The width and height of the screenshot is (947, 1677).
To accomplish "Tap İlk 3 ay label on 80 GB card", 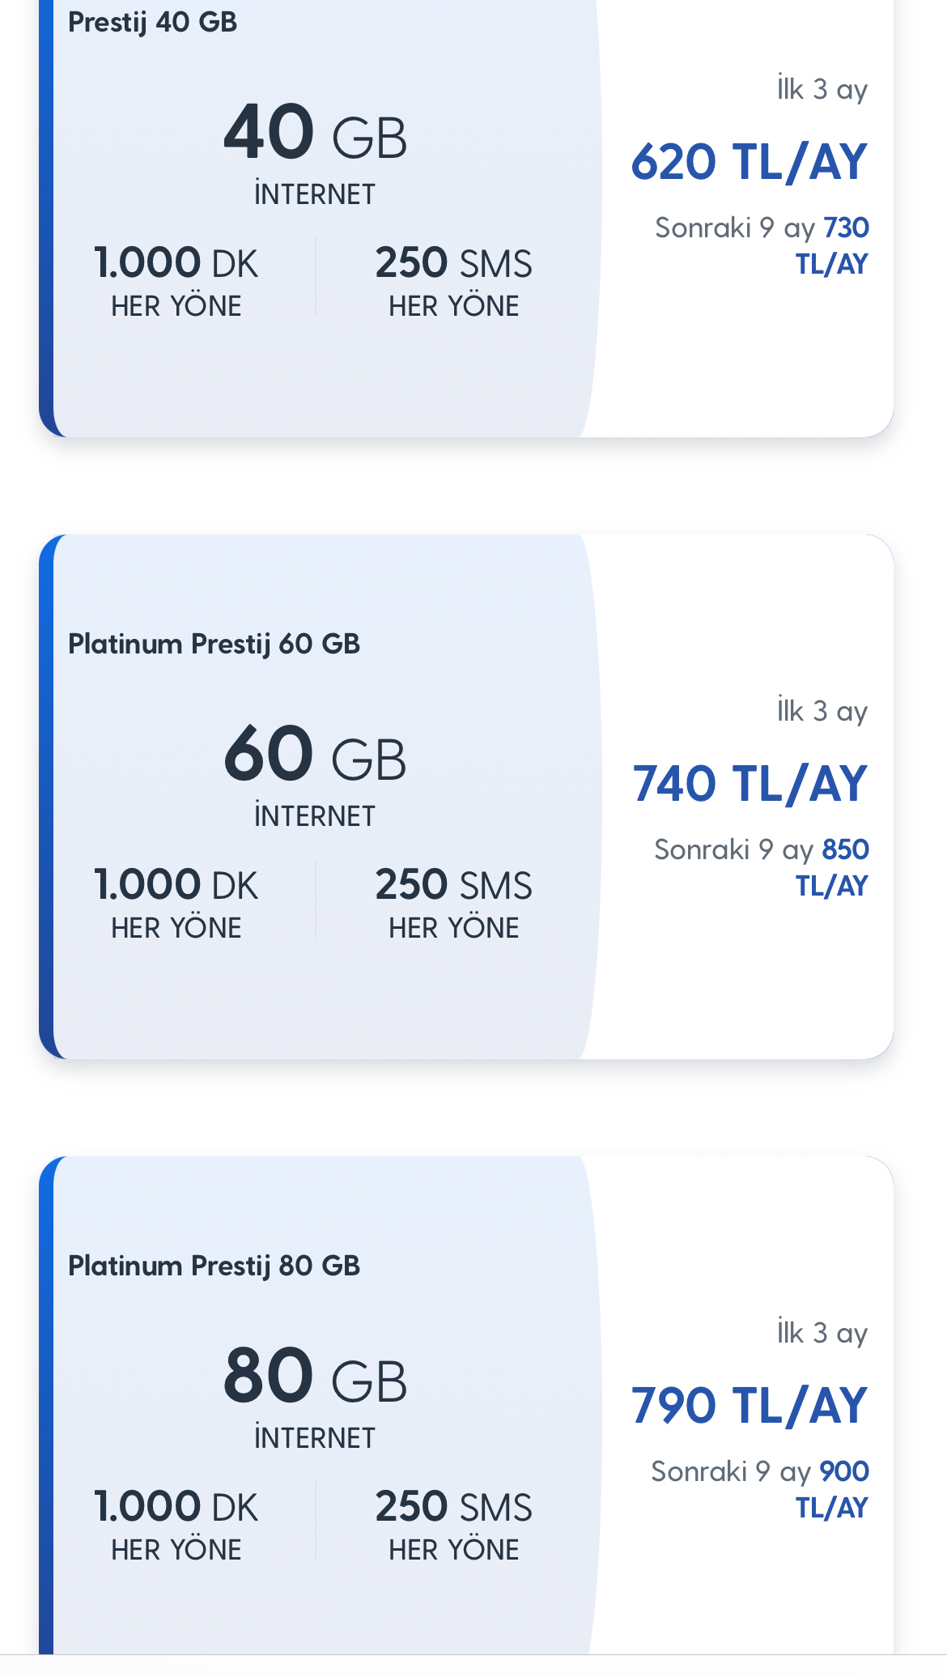I will pyautogui.click(x=822, y=1333).
